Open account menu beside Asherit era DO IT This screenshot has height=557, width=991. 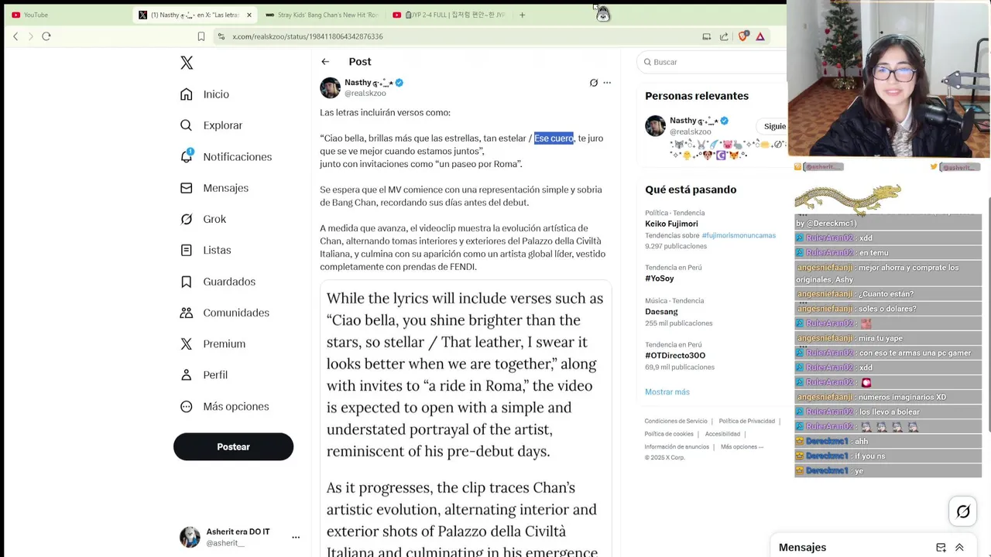pyautogui.click(x=296, y=537)
